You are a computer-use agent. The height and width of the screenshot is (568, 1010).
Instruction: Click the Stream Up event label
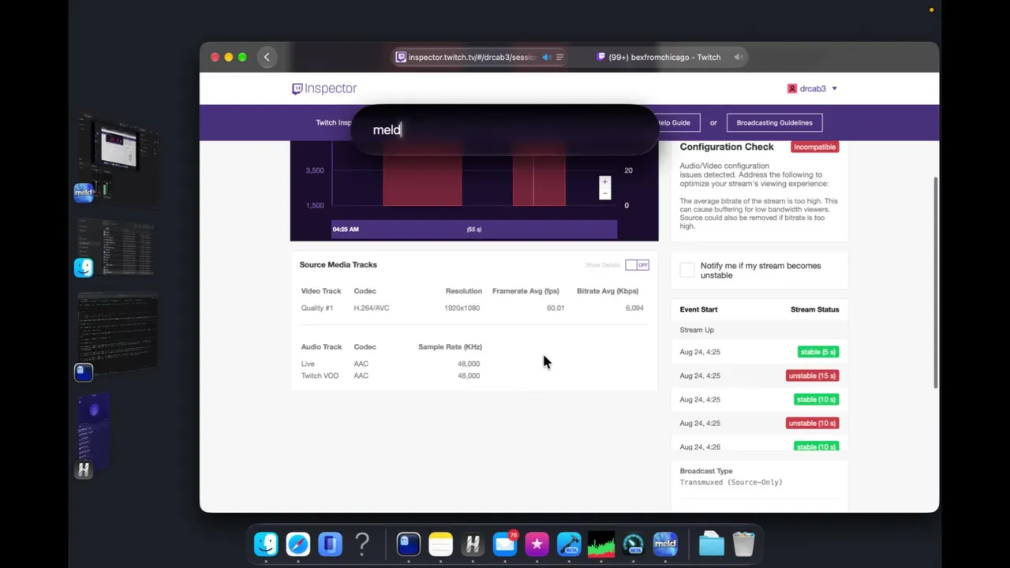pos(697,330)
